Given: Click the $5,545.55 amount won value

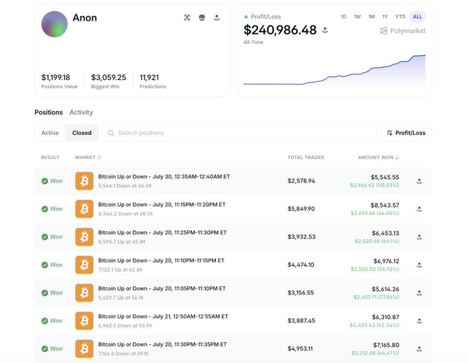Looking at the screenshot, I should click(x=385, y=177).
